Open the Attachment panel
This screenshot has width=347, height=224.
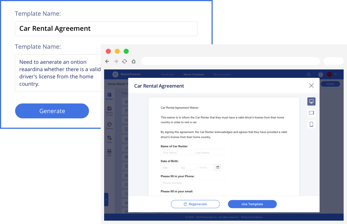[109, 110]
